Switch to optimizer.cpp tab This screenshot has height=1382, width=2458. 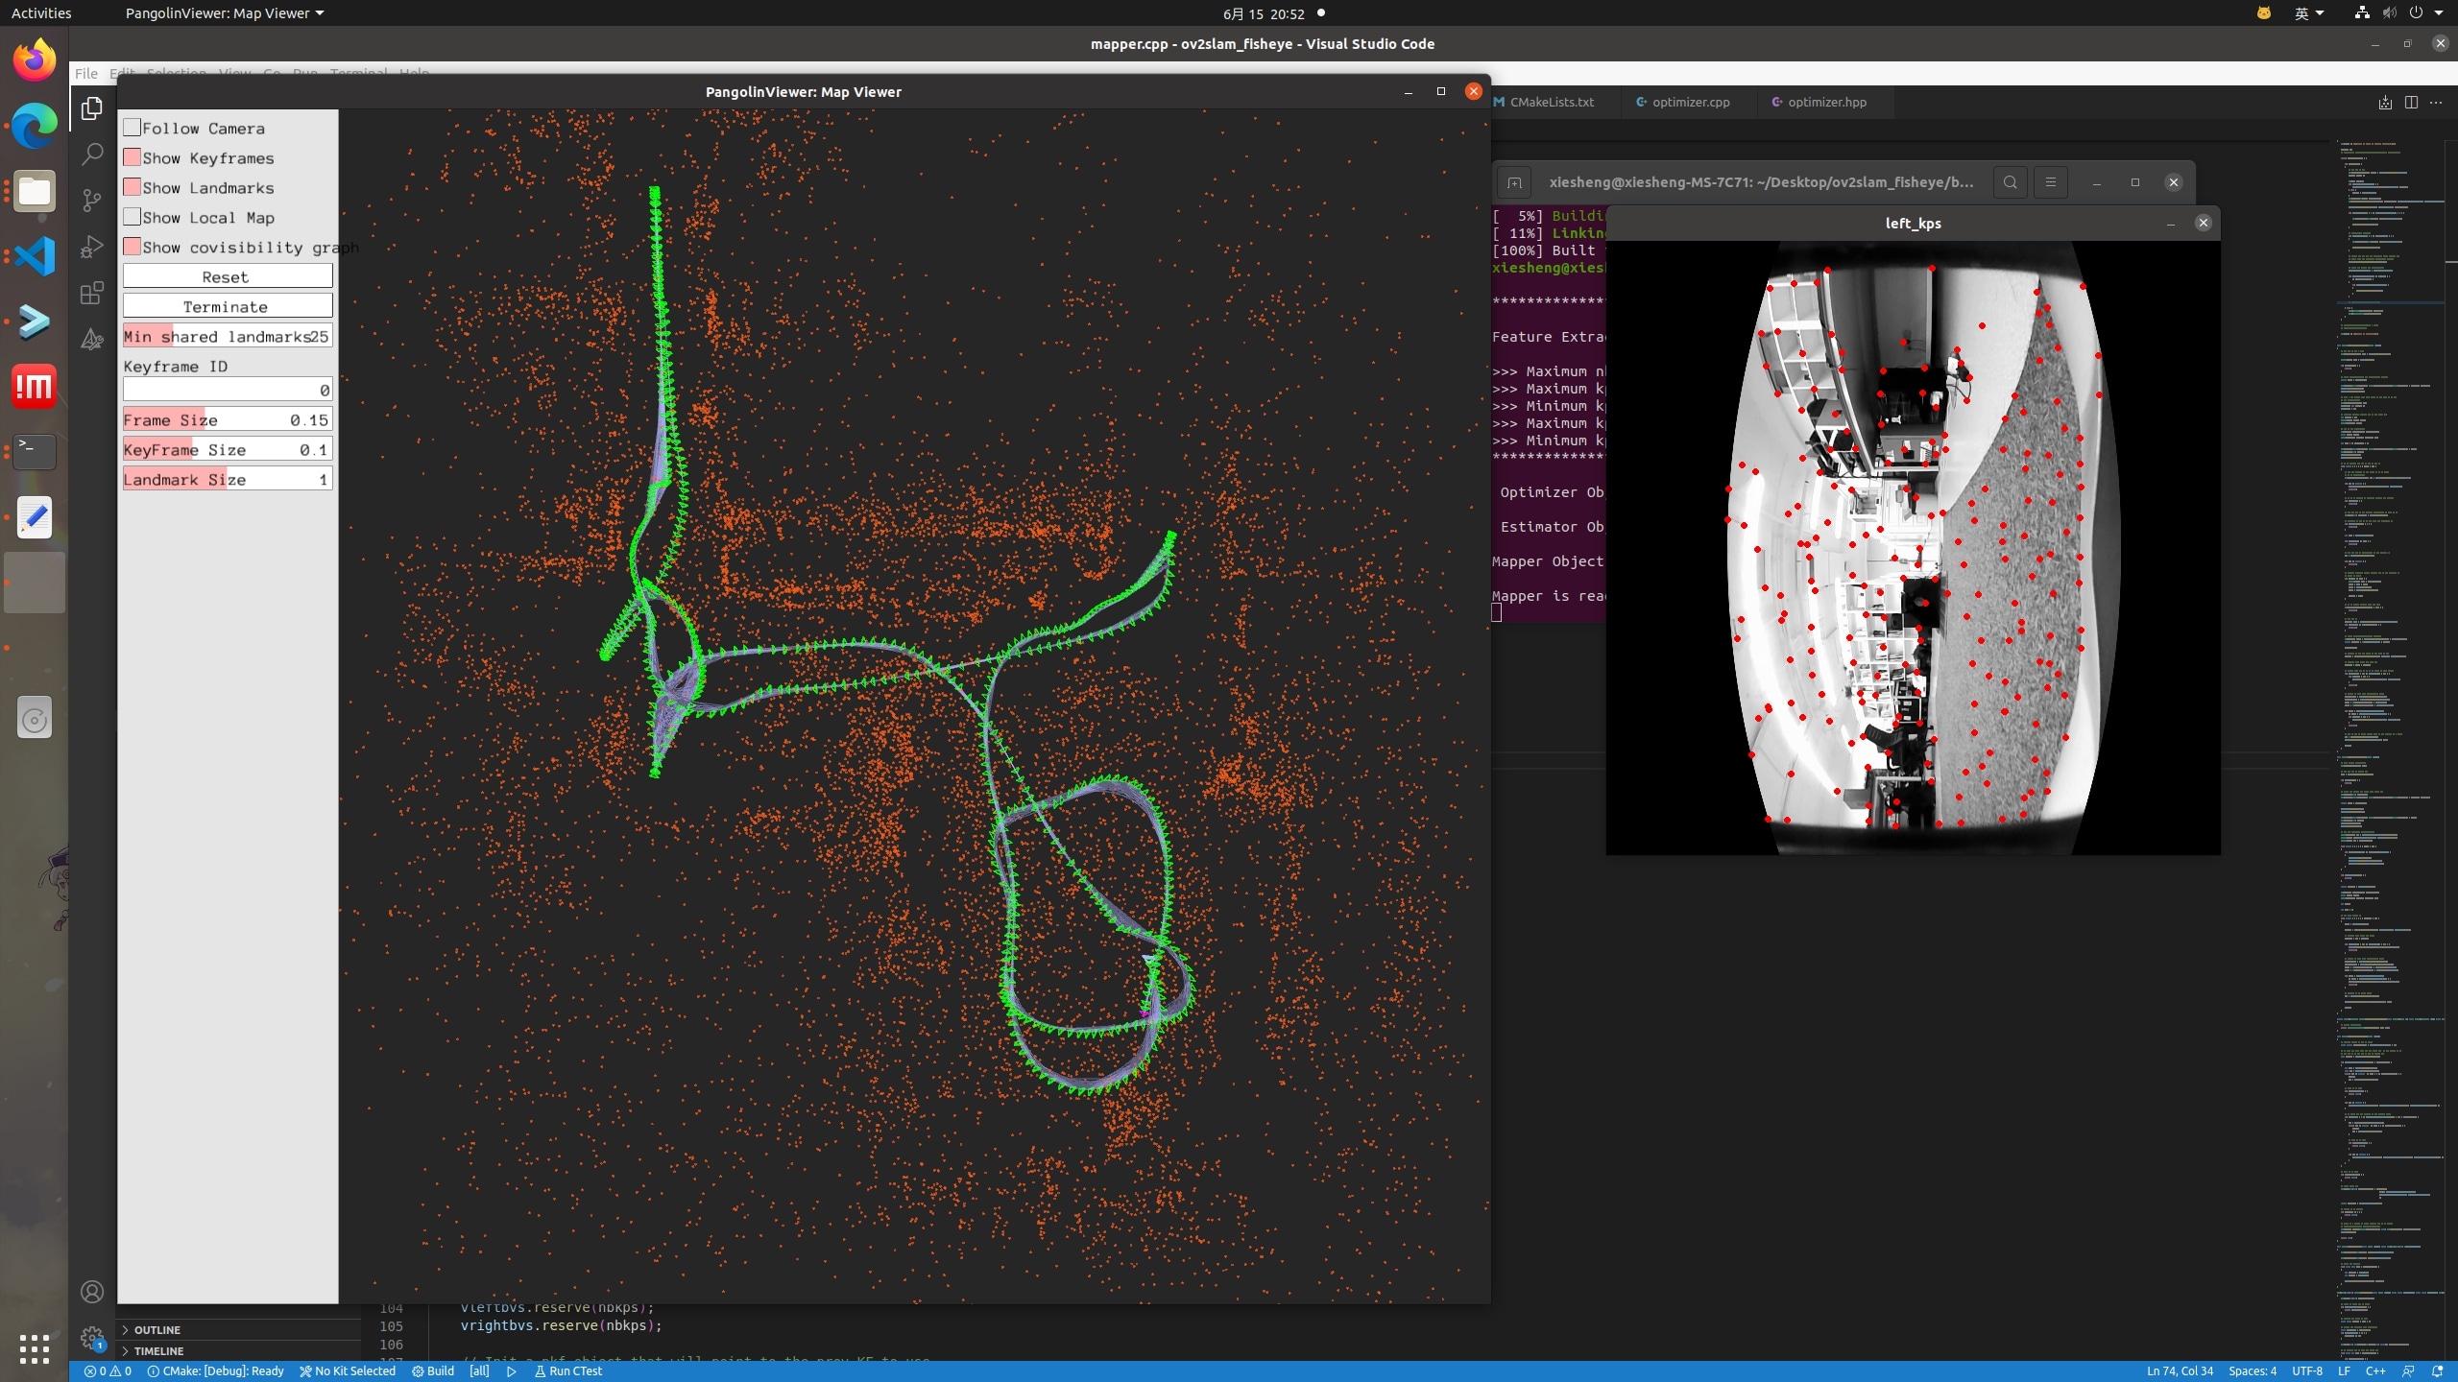(1690, 103)
